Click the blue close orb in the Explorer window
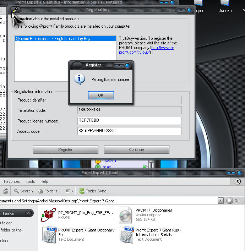 pos(239,173)
